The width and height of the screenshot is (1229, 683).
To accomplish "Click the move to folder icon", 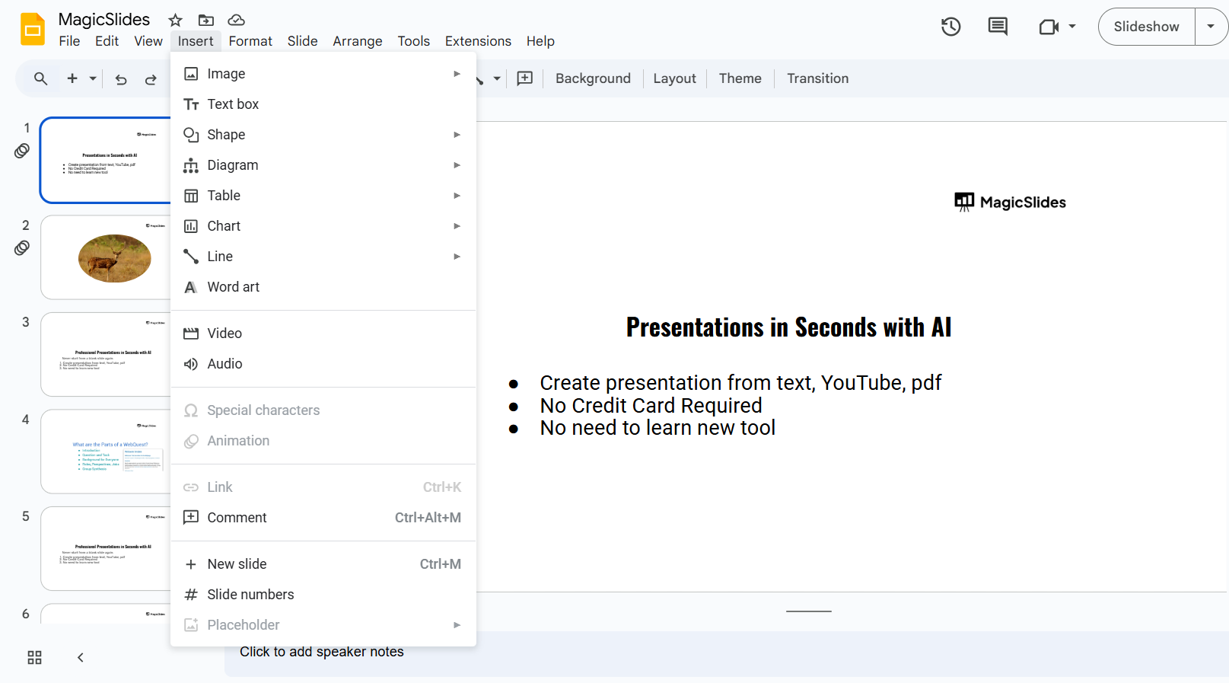I will [205, 20].
